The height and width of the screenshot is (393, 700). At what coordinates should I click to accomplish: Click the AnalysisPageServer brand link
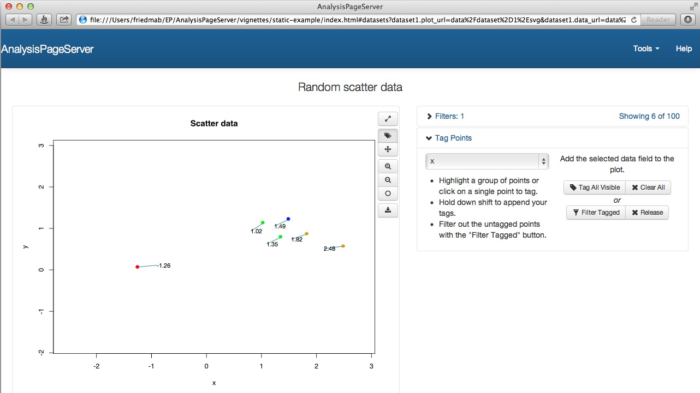[x=48, y=49]
